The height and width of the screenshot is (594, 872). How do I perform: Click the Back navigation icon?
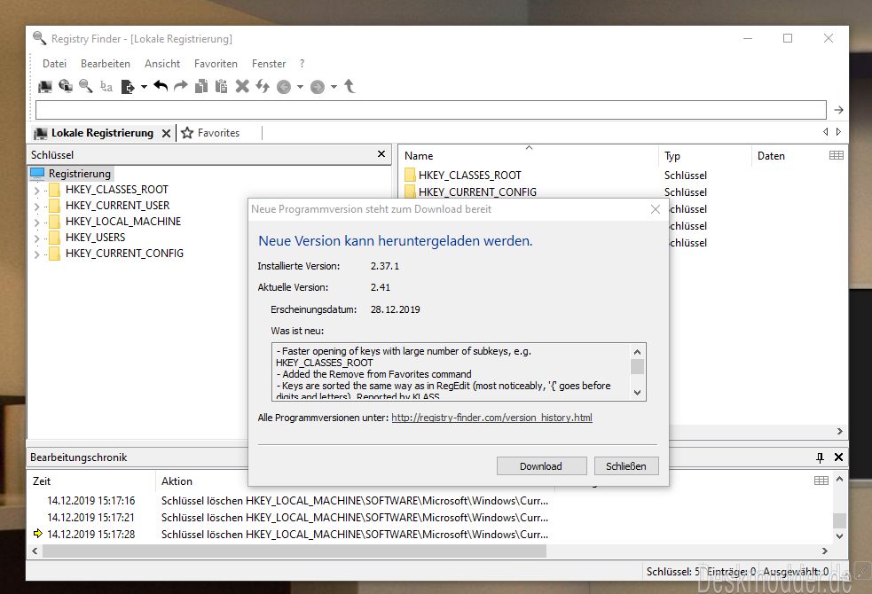[x=284, y=87]
